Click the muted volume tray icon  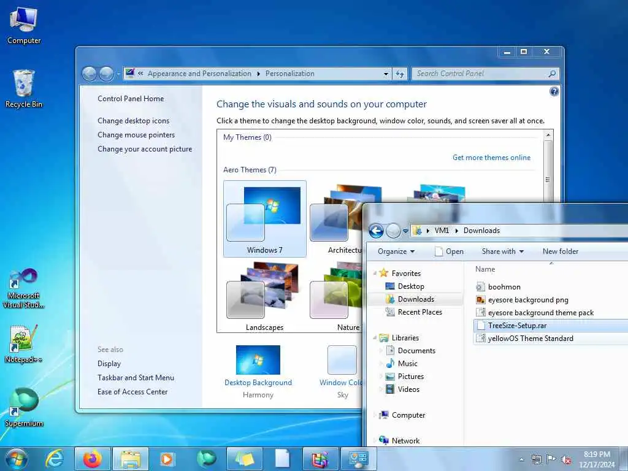coord(566,459)
